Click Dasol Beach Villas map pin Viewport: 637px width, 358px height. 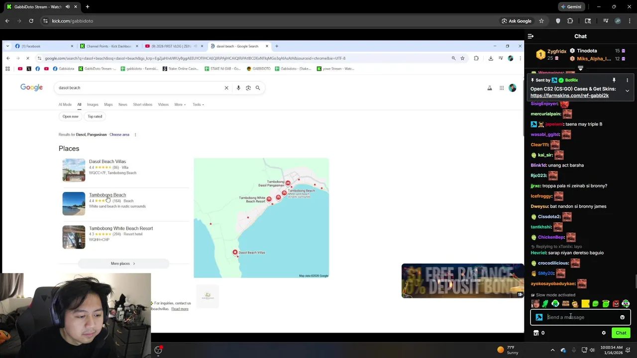[235, 252]
